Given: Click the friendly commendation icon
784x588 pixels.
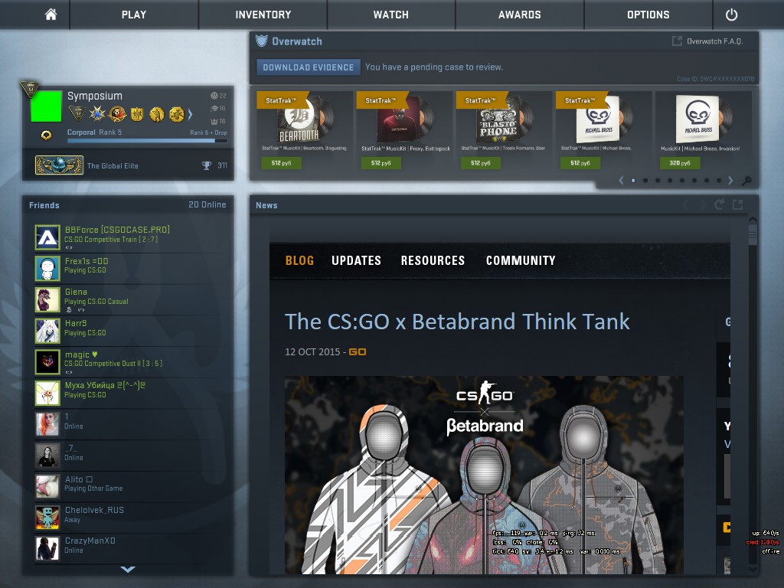Looking at the screenshot, I should 214,96.
